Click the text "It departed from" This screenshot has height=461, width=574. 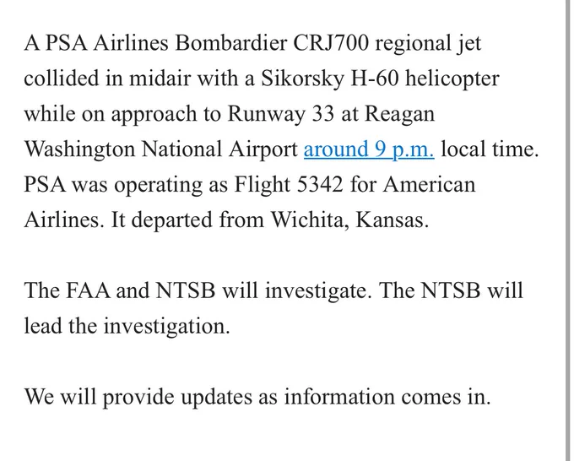point(187,220)
